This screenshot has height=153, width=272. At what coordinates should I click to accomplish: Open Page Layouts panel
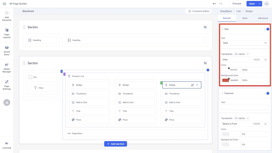(7, 33)
